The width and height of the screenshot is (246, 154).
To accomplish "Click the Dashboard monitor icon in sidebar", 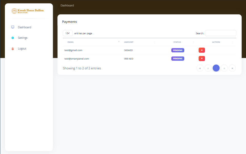I will (x=13, y=27).
